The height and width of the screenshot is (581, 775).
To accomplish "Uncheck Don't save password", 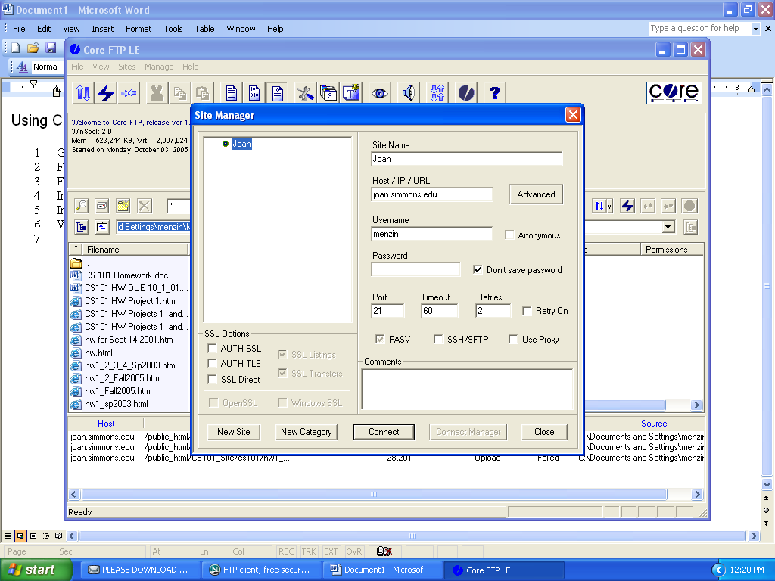I will coord(478,269).
